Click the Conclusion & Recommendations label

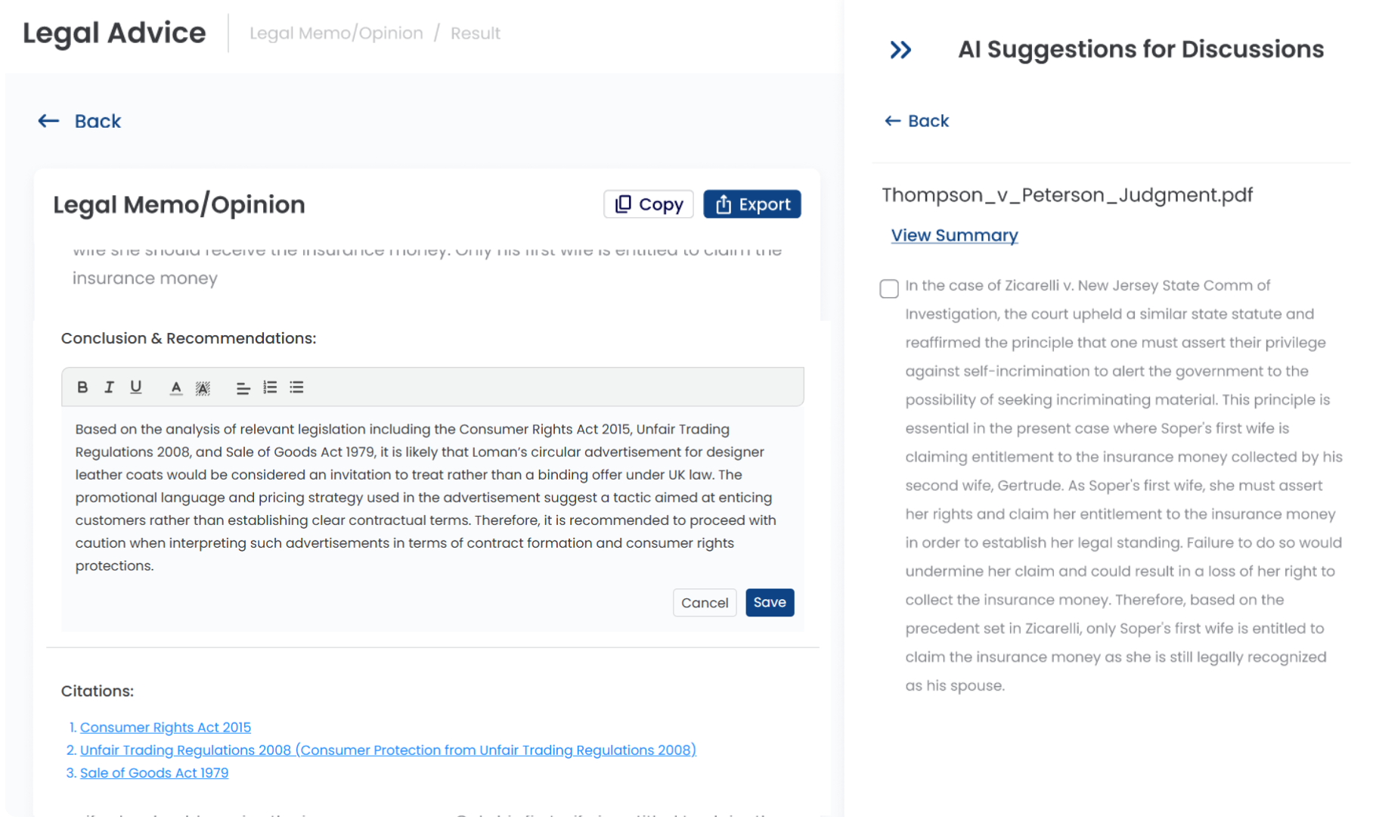point(188,338)
